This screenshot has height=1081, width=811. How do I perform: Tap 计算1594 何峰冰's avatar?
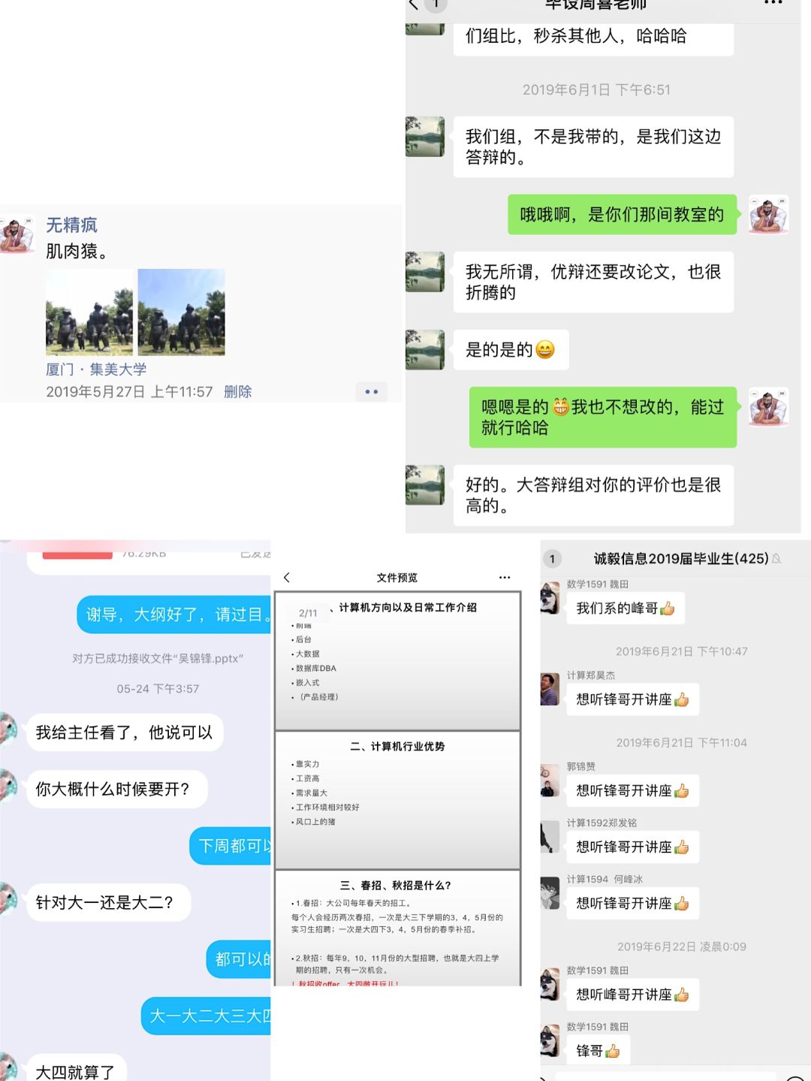[x=550, y=893]
